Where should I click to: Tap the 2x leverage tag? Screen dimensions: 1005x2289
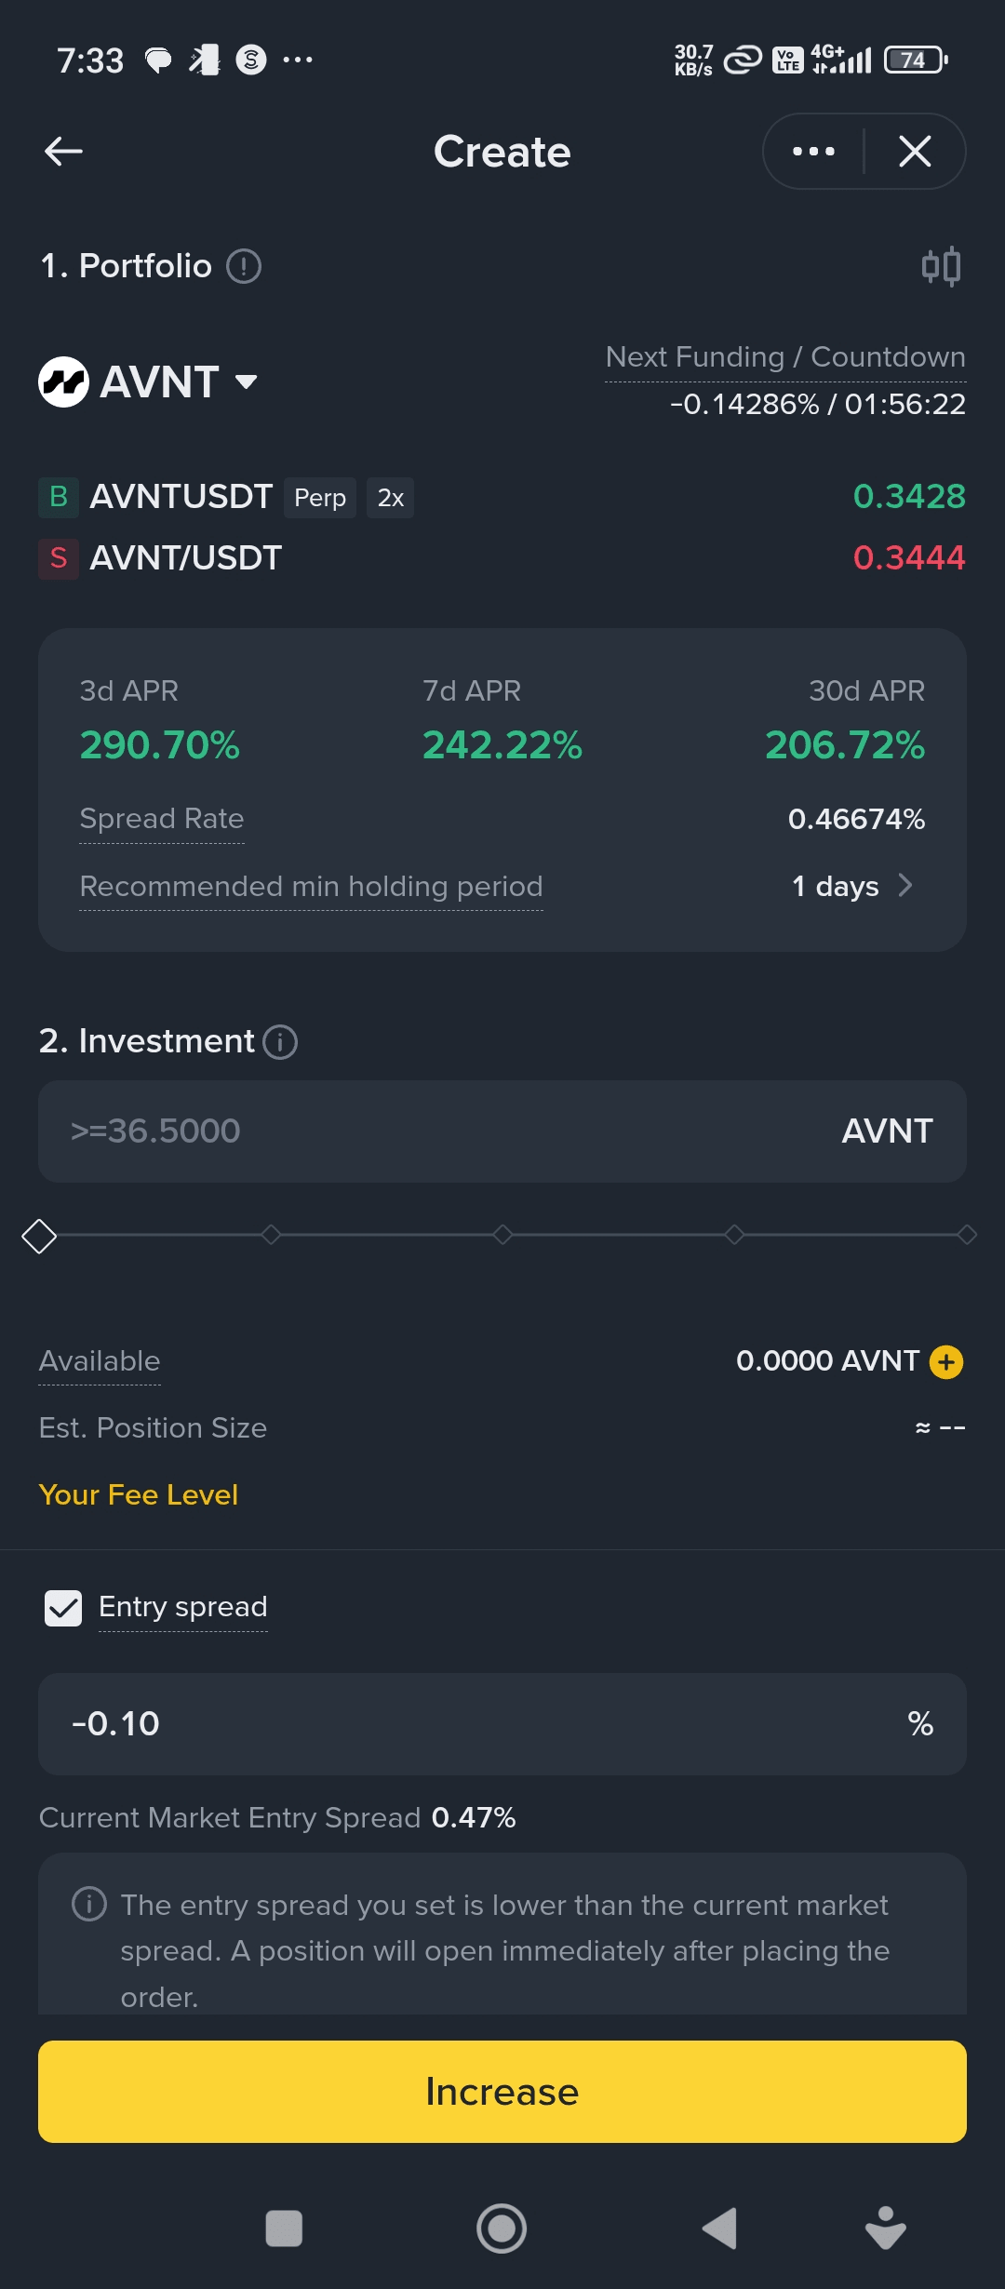(x=390, y=498)
